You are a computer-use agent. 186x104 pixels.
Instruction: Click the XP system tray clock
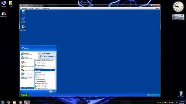(x=156, y=95)
